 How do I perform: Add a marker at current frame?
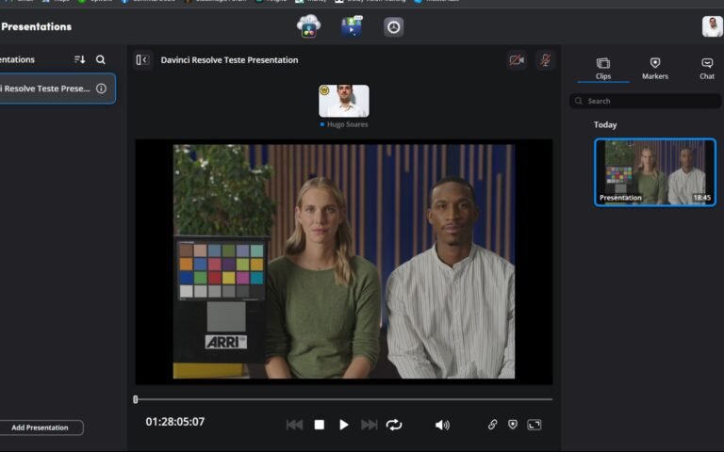pyautogui.click(x=513, y=425)
